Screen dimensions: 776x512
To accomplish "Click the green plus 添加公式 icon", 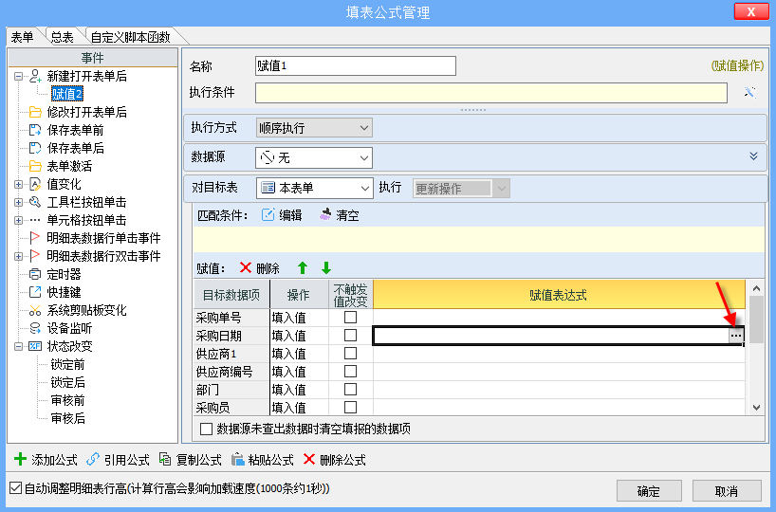I will click(x=20, y=459).
